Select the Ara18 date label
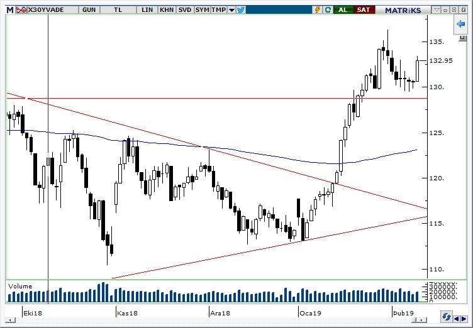 click(220, 313)
